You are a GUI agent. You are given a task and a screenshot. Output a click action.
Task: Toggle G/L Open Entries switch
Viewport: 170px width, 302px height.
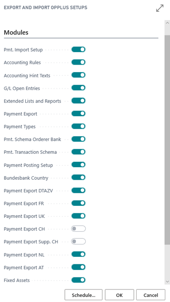pos(78,88)
